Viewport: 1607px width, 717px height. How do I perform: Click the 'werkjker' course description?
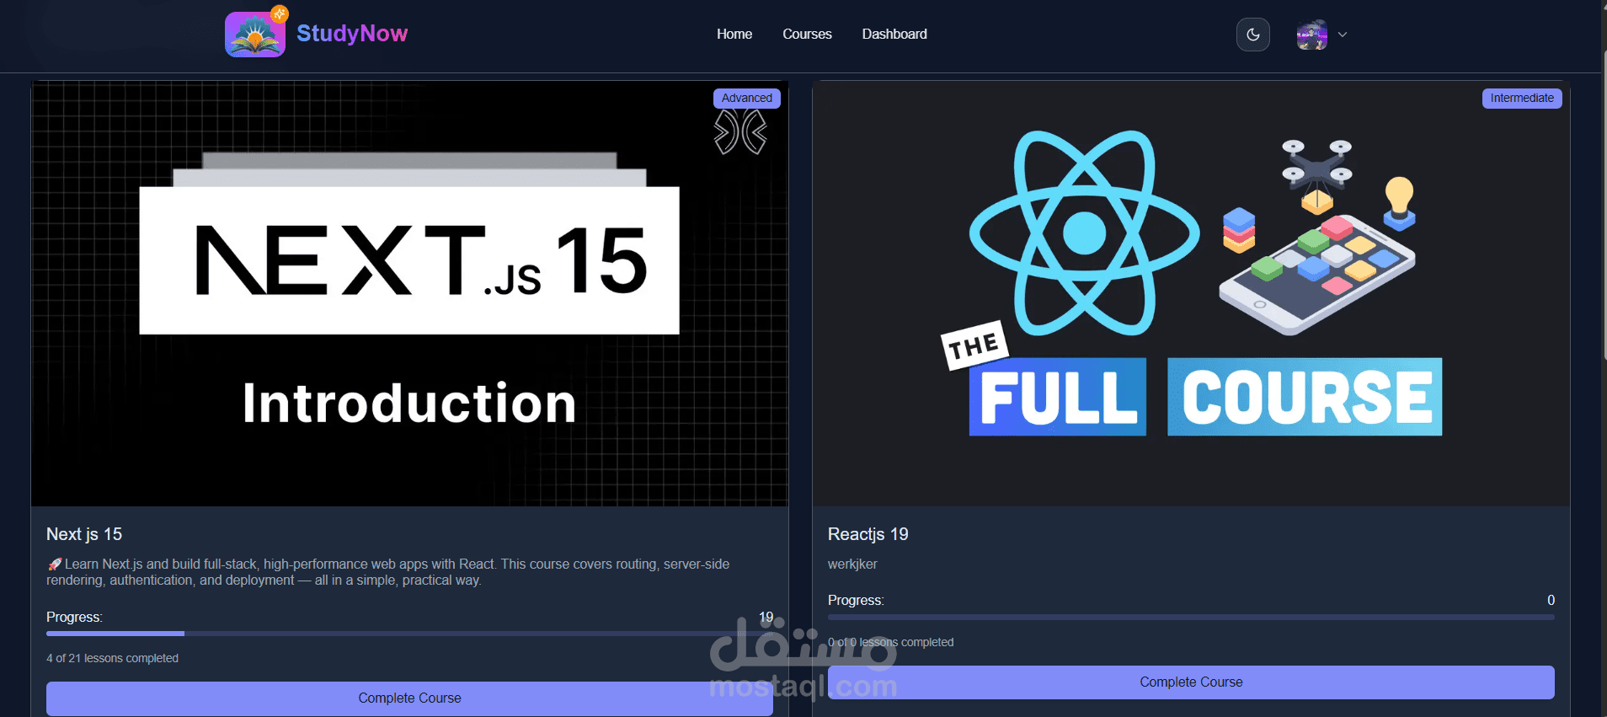pos(852,564)
